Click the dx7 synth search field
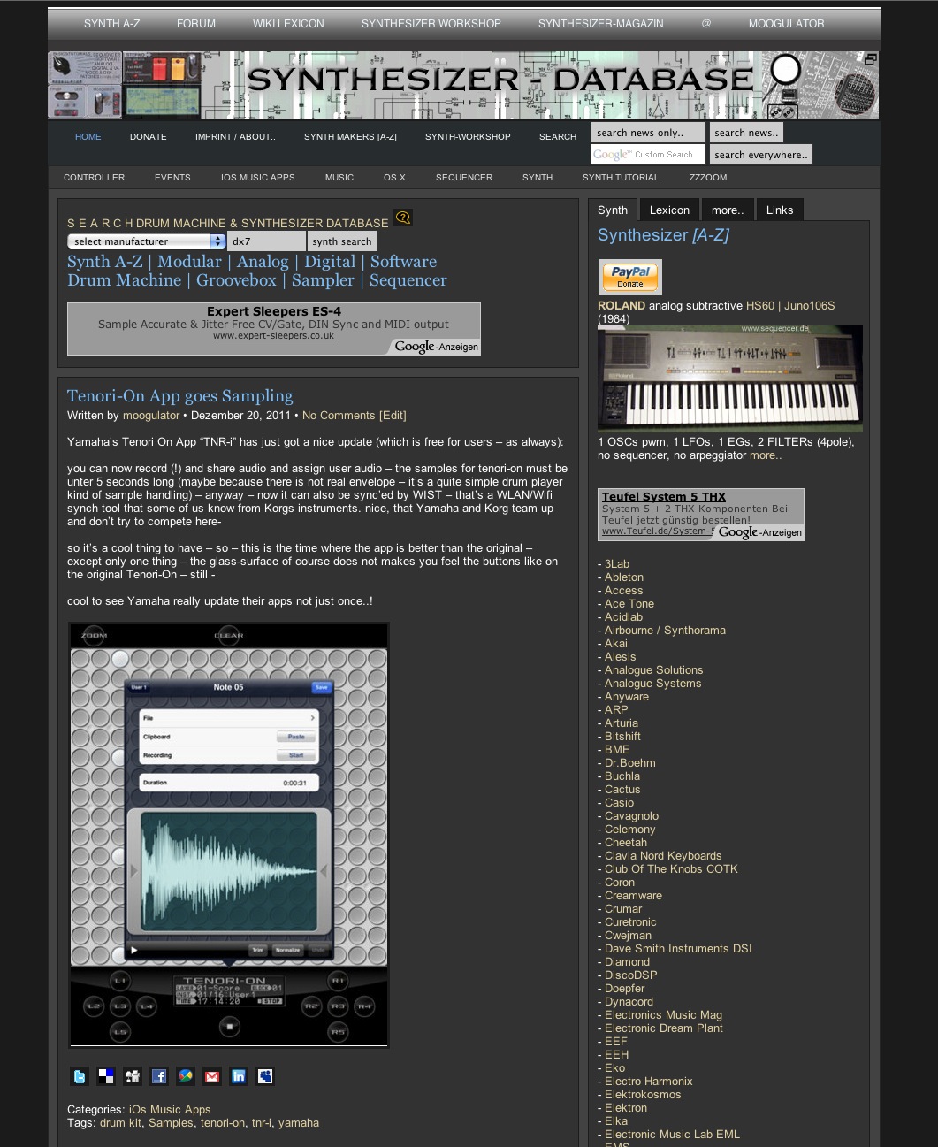Viewport: 938px width, 1147px height. click(267, 241)
